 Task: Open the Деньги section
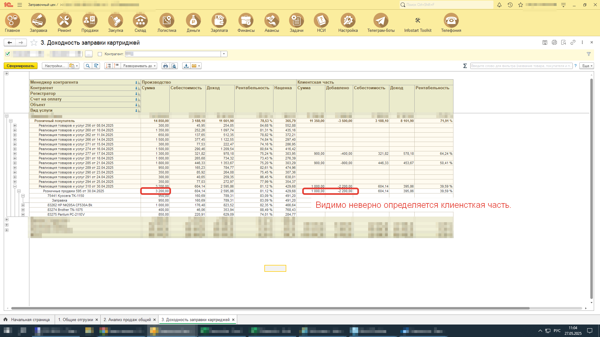point(193,23)
